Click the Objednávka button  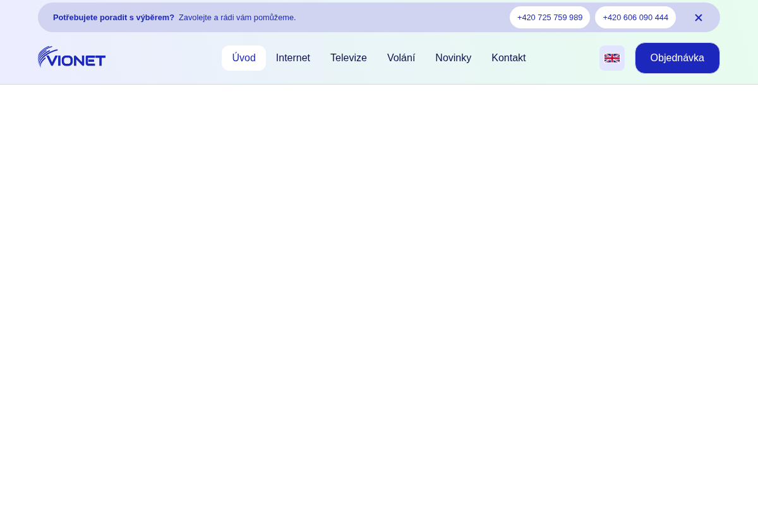[677, 58]
